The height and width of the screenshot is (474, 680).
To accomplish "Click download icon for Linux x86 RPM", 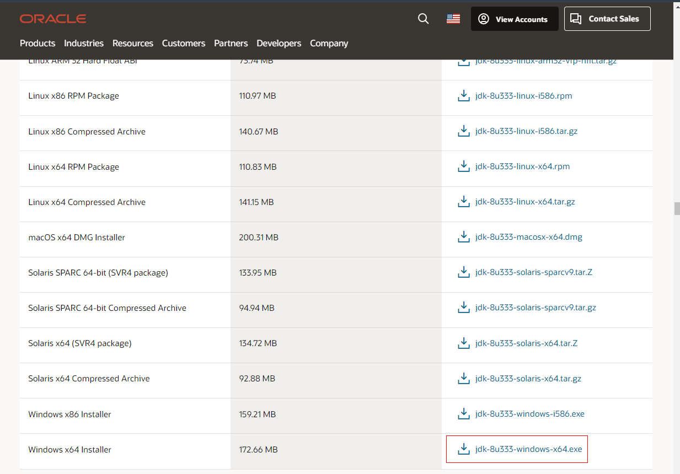I will click(463, 96).
